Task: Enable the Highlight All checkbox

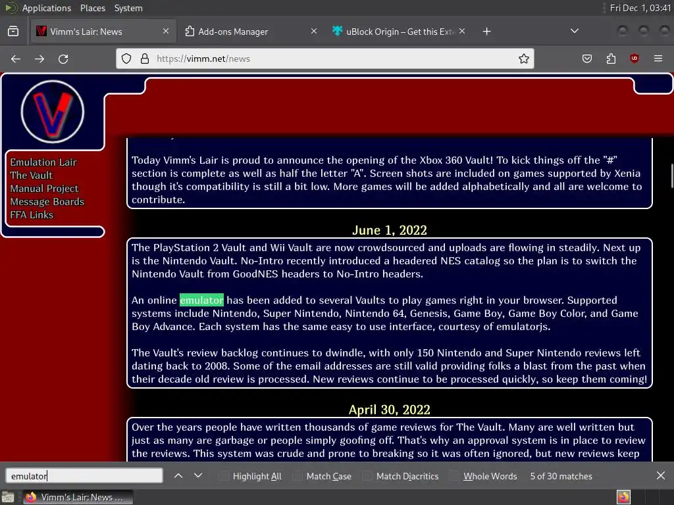Action: coord(224,476)
